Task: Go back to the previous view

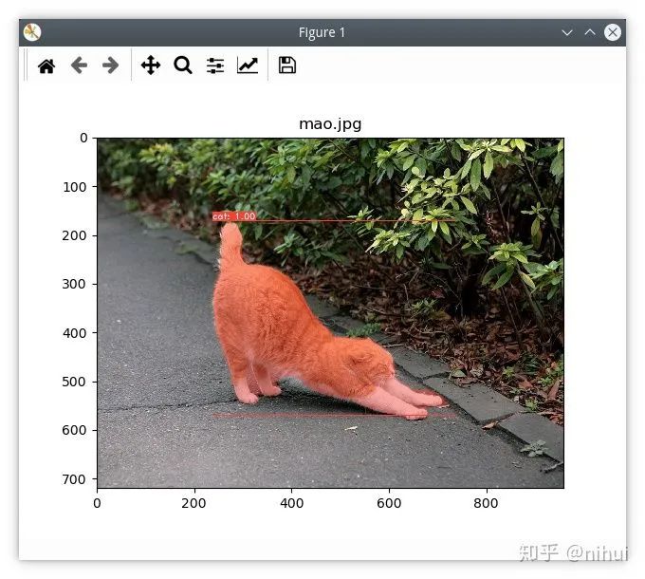Action: coord(79,65)
